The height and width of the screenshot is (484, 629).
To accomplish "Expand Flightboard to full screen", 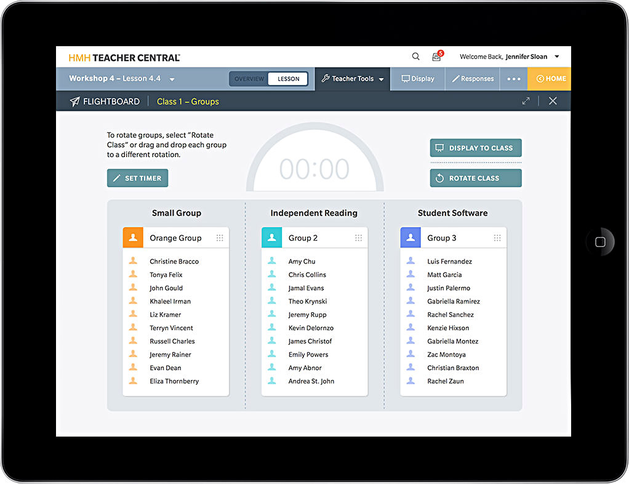I will (526, 101).
